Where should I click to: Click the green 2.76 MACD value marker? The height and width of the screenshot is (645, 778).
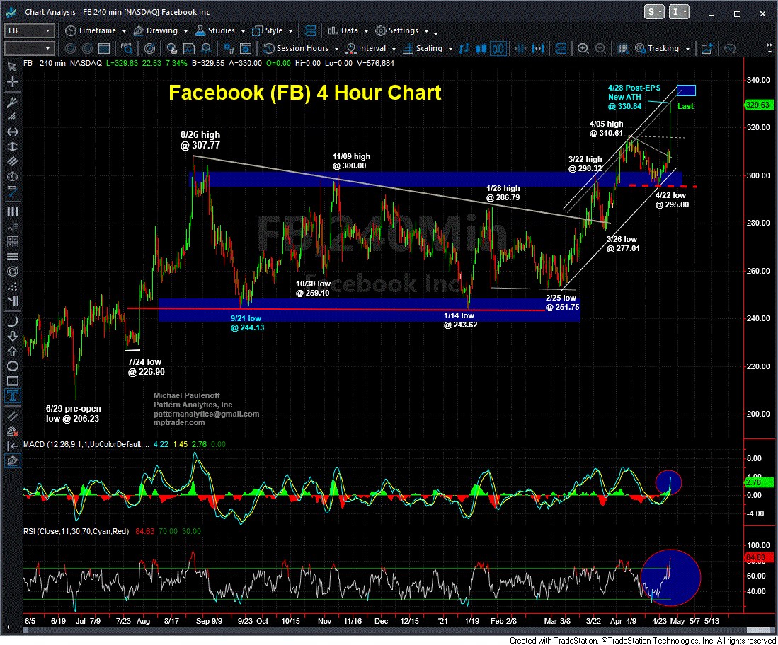point(759,482)
